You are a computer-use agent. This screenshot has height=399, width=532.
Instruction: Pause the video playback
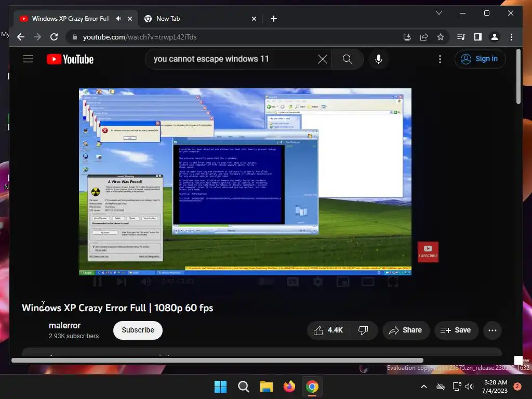coord(97,282)
